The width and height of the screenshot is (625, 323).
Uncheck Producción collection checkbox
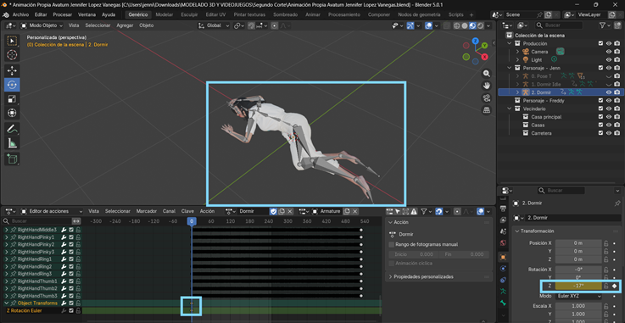600,43
